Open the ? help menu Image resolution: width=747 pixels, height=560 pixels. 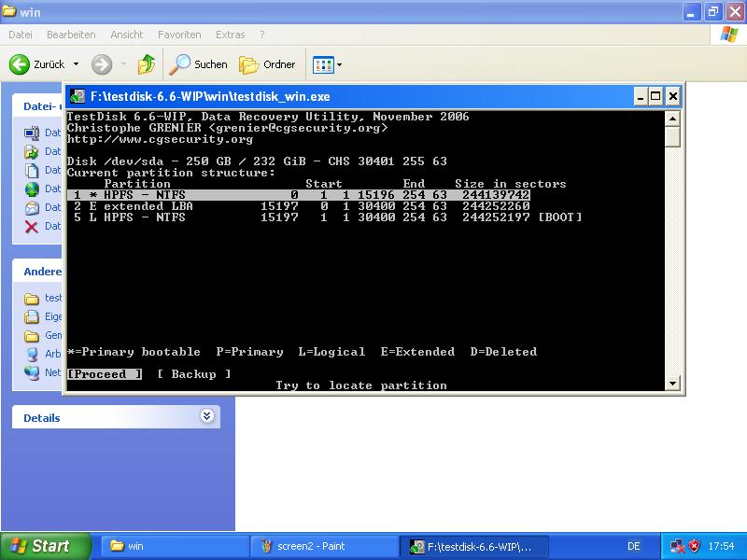pos(262,35)
